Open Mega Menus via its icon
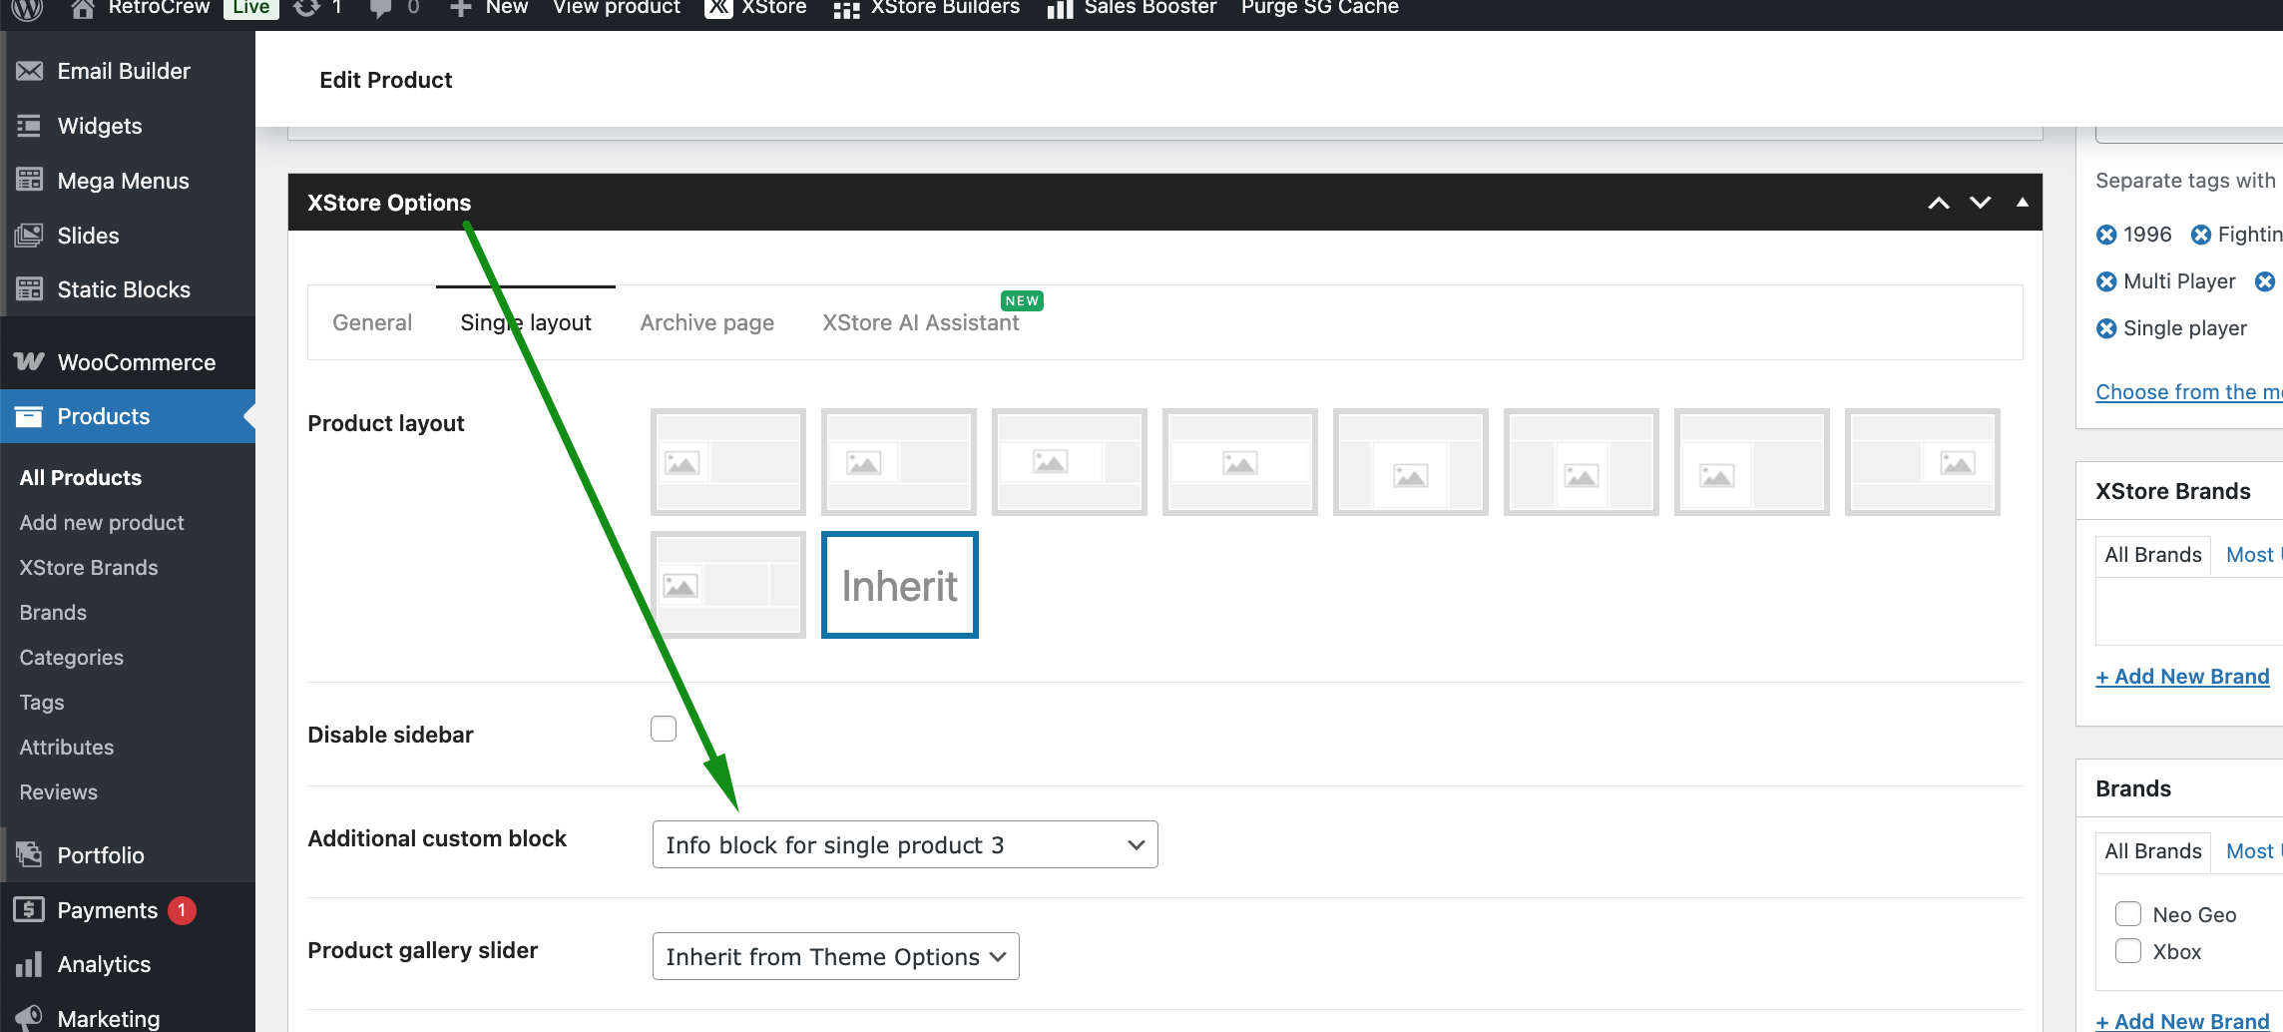Image resolution: width=2283 pixels, height=1032 pixels. [29, 181]
